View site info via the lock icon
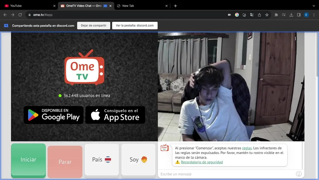 30,15
